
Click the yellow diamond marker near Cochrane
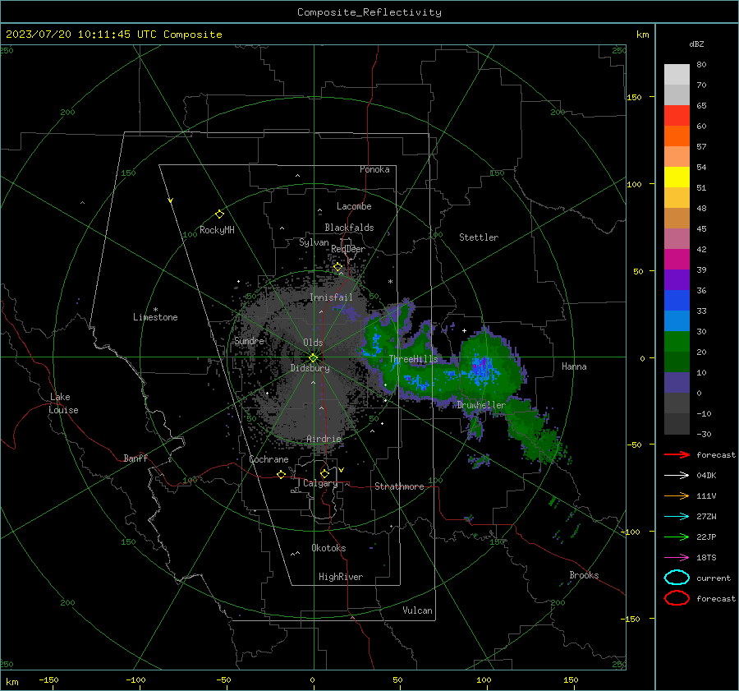click(282, 474)
